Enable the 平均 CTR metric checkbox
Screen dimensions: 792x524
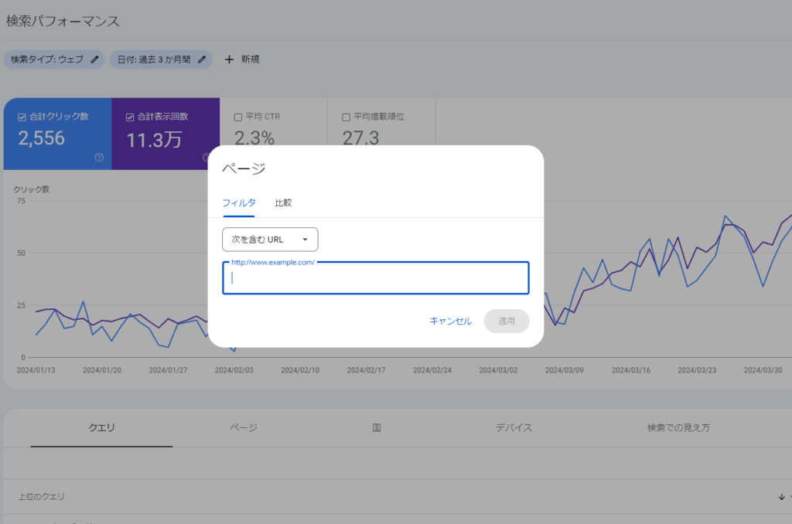pos(237,116)
